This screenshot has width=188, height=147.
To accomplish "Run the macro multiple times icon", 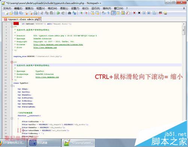I will pyautogui.click(x=149, y=13).
